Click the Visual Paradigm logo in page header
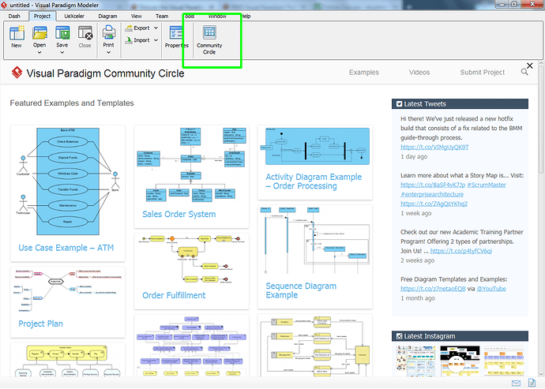This screenshot has height=389, width=545. click(17, 73)
